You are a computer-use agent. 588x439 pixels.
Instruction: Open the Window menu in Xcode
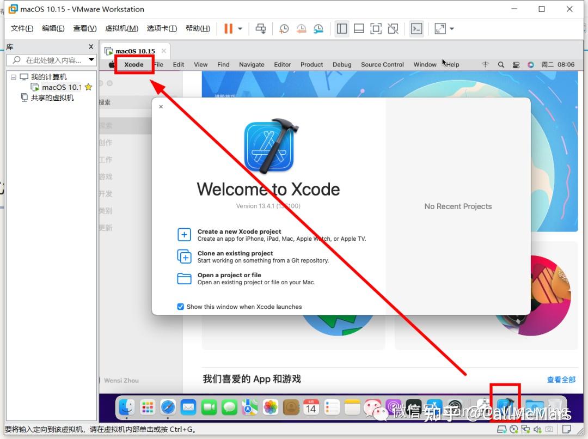click(x=425, y=64)
